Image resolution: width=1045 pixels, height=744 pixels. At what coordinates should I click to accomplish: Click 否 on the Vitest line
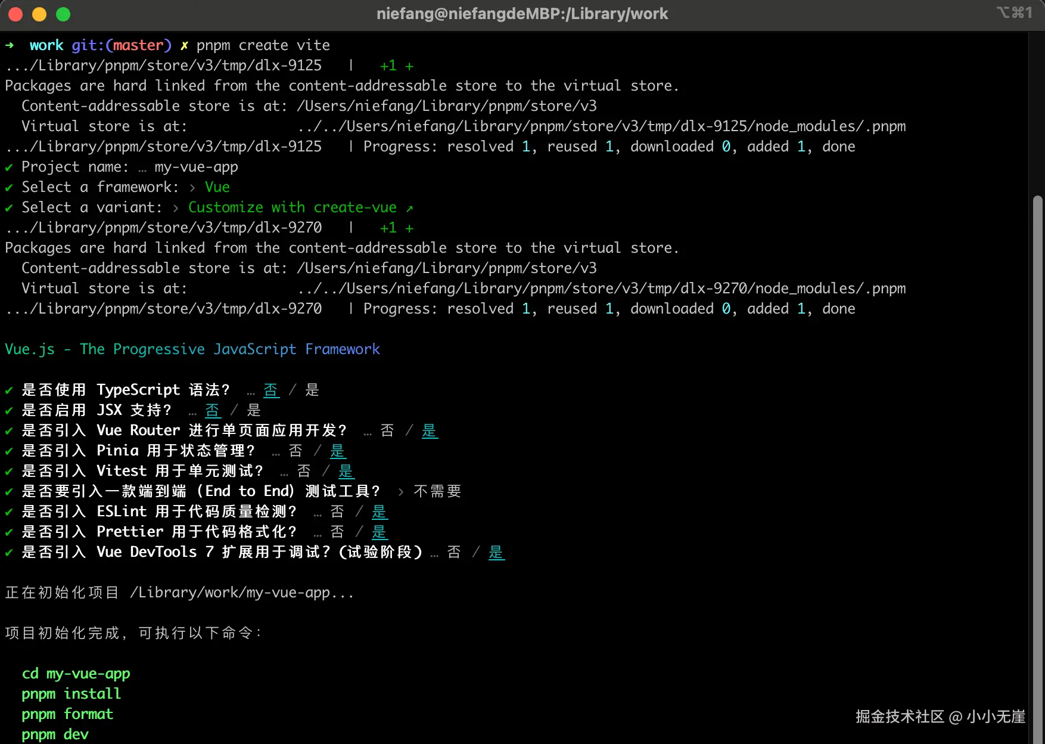click(x=304, y=471)
